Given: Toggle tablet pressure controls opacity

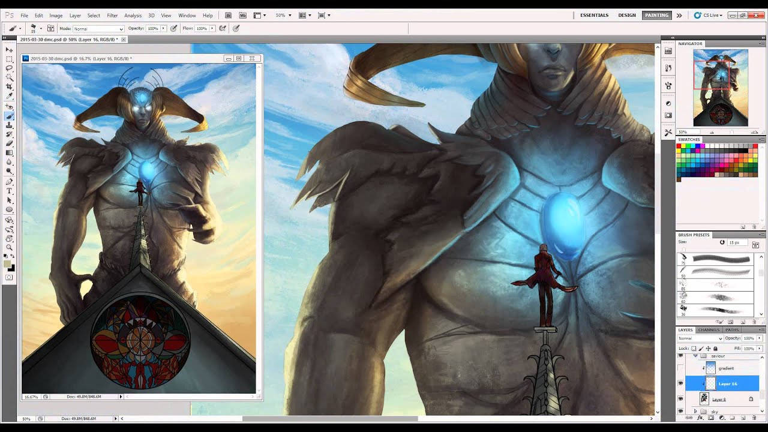Looking at the screenshot, I should (174, 28).
